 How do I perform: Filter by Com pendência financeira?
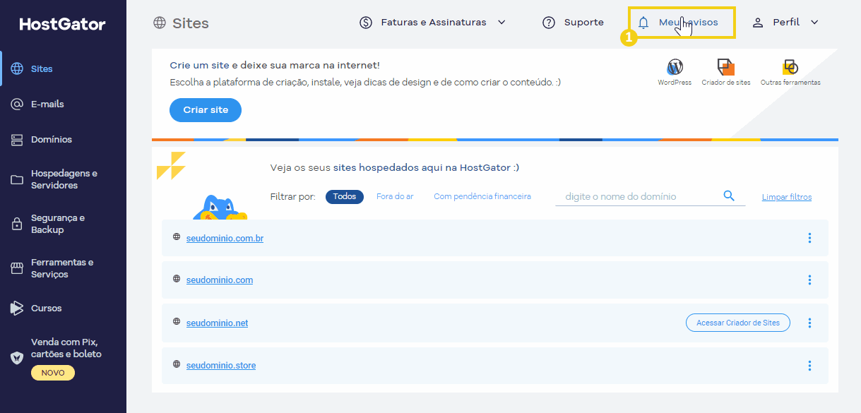(x=482, y=196)
